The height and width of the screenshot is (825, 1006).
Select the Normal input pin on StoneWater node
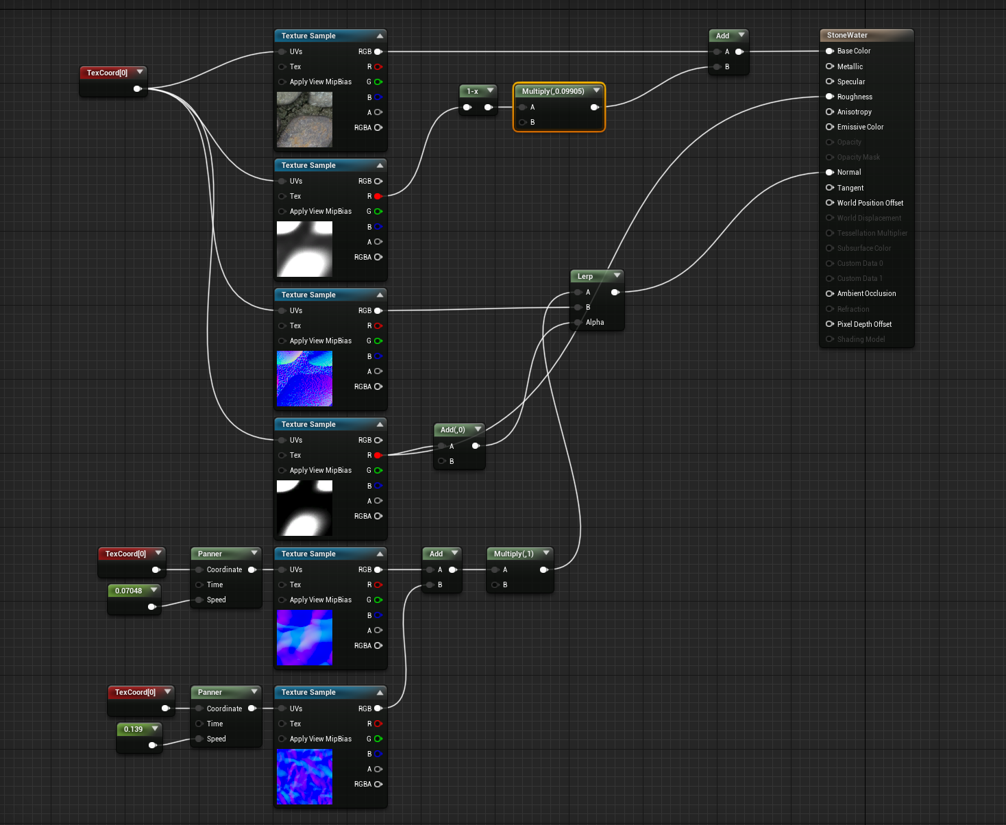[830, 172]
